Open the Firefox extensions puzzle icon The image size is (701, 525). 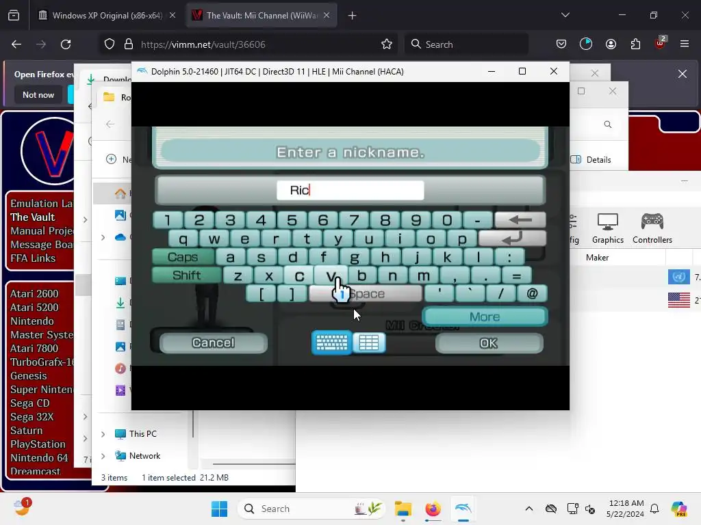pyautogui.click(x=635, y=44)
